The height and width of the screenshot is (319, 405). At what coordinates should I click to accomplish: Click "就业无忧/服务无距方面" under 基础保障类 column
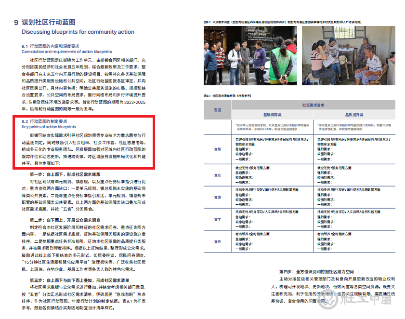tap(252, 168)
